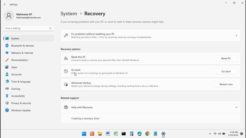Open Creating a recovery drive link
Image resolution: width=246 pixels, height=138 pixels.
click(85, 118)
